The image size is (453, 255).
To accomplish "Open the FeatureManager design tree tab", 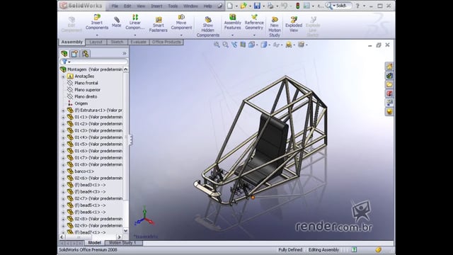I will point(64,54).
